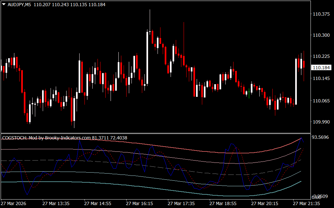This screenshot has height=208, width=334.
Task: Click the 27 Mar 21:35 time marker
Action: tap(307, 203)
